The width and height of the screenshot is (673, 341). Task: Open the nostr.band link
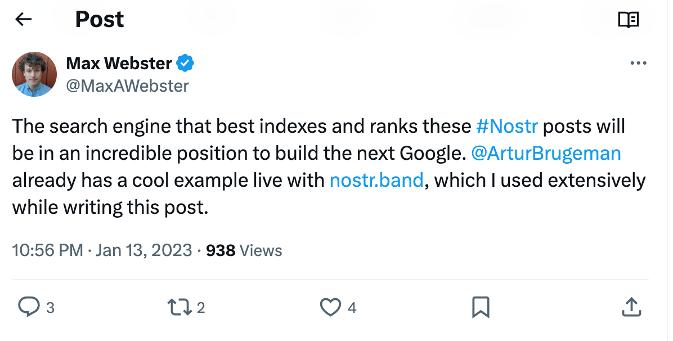[376, 181]
